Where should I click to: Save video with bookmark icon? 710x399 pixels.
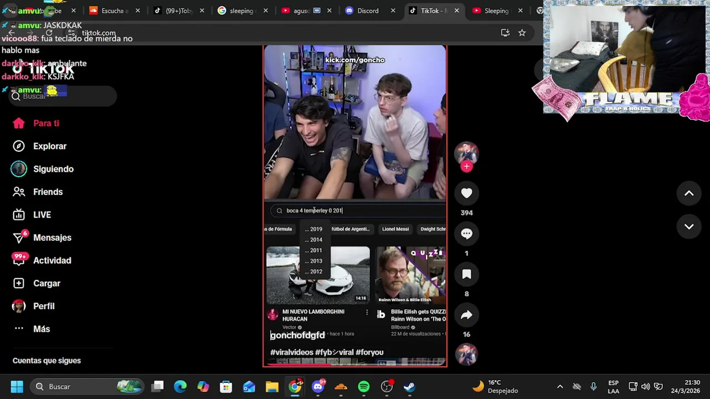tap(466, 274)
